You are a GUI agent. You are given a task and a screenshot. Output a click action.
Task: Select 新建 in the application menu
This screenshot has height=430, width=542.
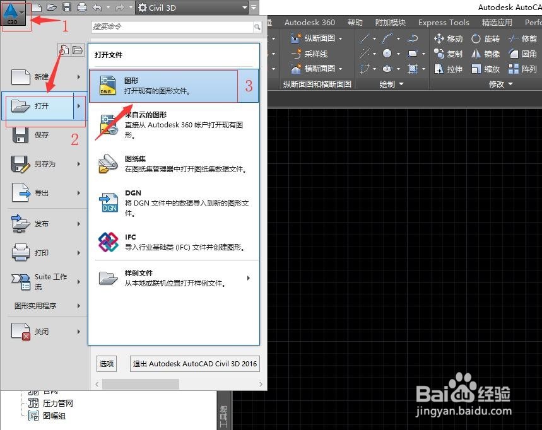[44, 77]
